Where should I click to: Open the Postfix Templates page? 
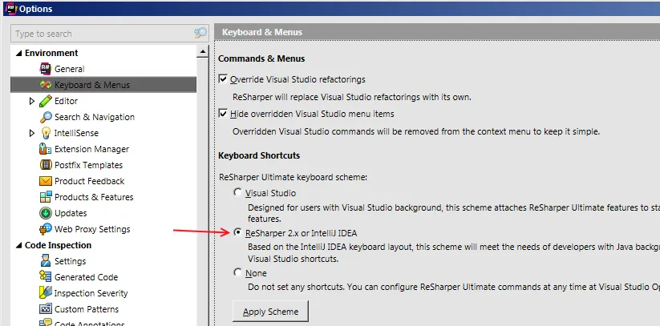pos(88,165)
